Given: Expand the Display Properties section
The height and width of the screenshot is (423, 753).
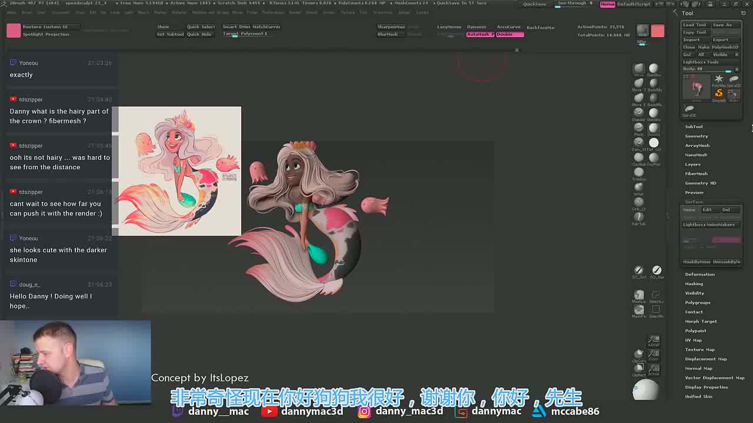Looking at the screenshot, I should [707, 387].
